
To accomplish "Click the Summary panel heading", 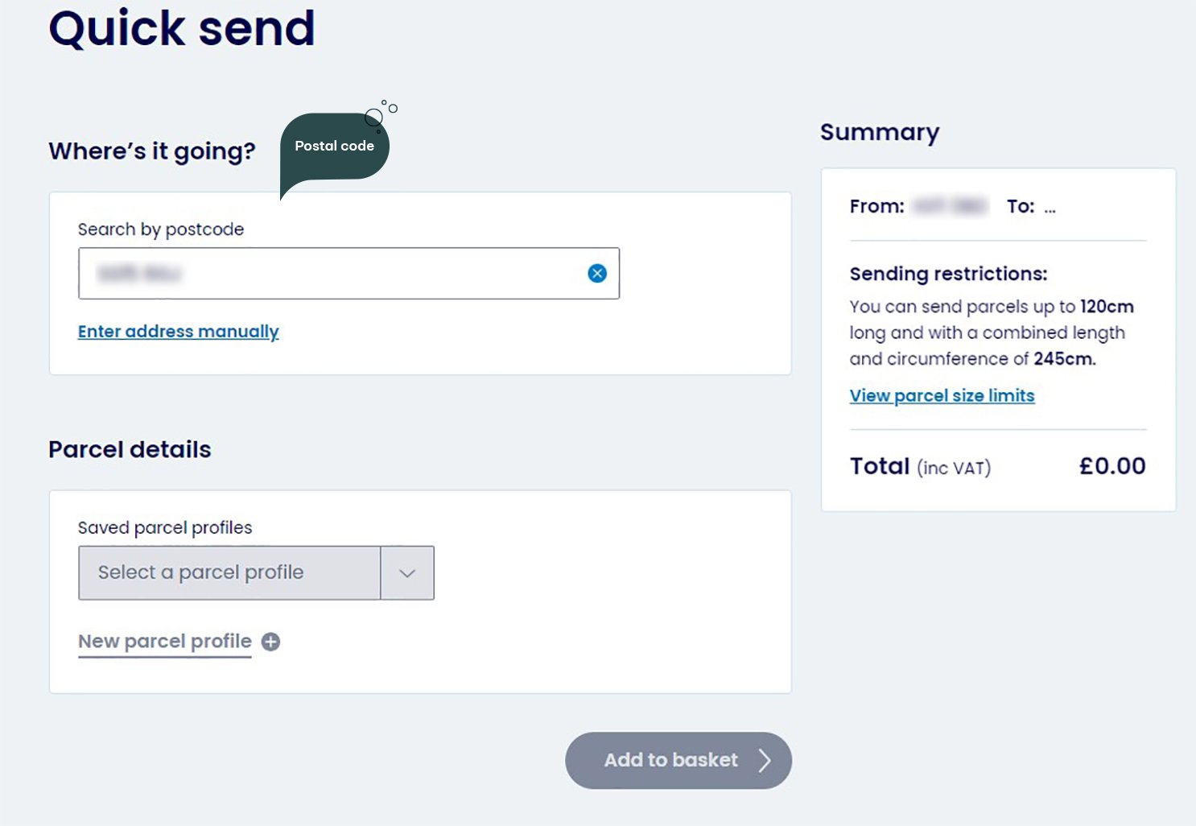I will coord(879,132).
